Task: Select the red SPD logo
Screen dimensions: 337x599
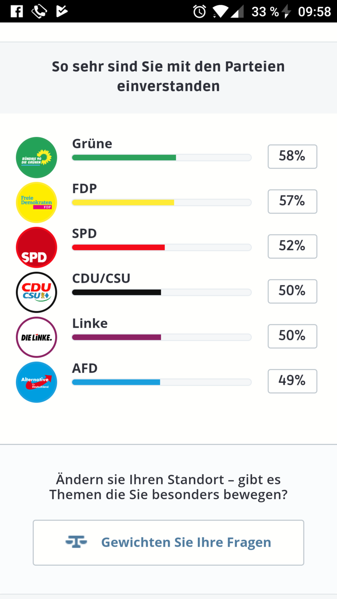Action: coord(36,247)
